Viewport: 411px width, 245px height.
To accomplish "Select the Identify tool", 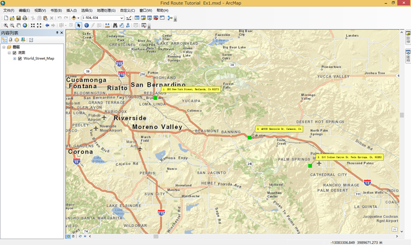I will click(86, 25).
